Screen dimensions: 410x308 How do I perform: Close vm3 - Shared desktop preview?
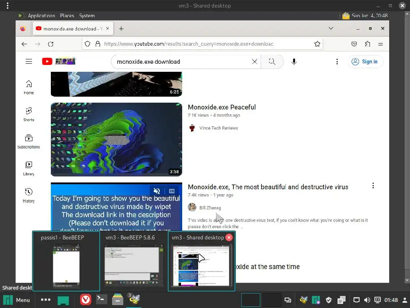(229, 237)
